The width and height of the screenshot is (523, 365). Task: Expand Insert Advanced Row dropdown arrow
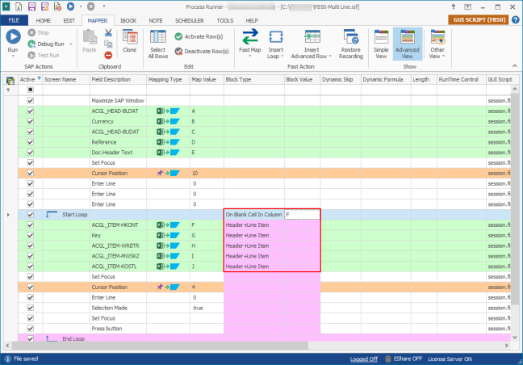330,56
